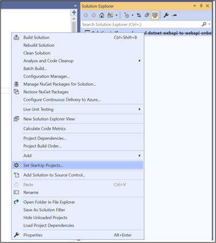216x243 pixels.
Task: Go to Home in Solution Explorer toolbar
Action: [x=102, y=15]
